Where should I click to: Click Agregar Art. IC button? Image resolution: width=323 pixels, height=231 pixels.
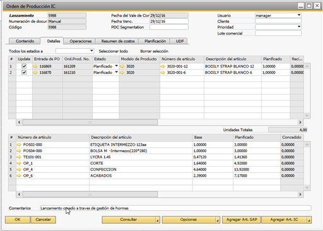click(284, 220)
